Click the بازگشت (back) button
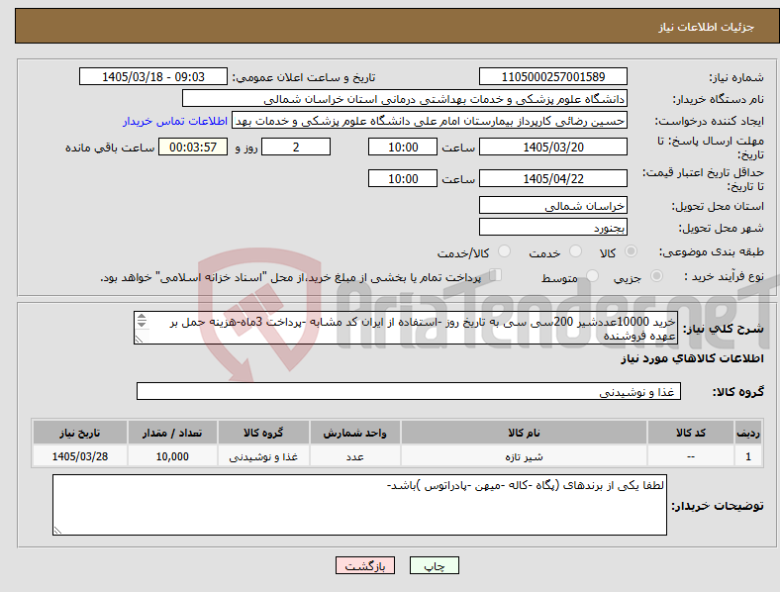Screen dimensions: 780x592 tap(365, 565)
